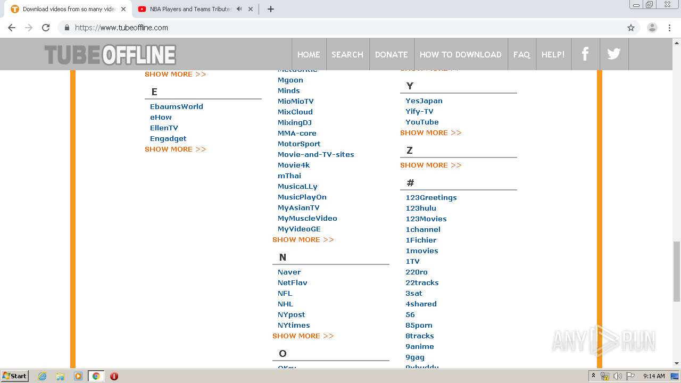Close the NBA Players and Teams tab
Screen dimensions: 681x383
tap(251, 9)
